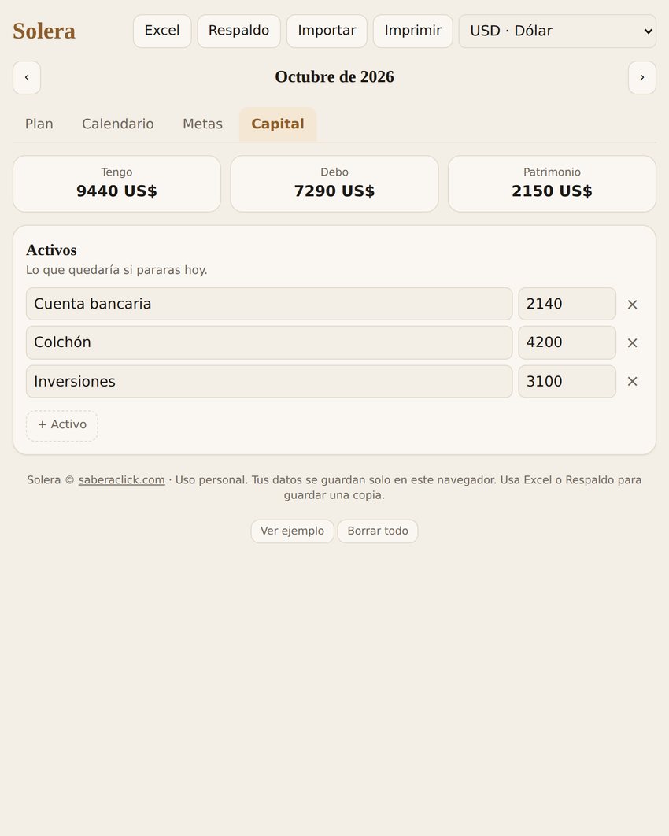
Task: Click the Activos section heading
Action: pos(51,250)
